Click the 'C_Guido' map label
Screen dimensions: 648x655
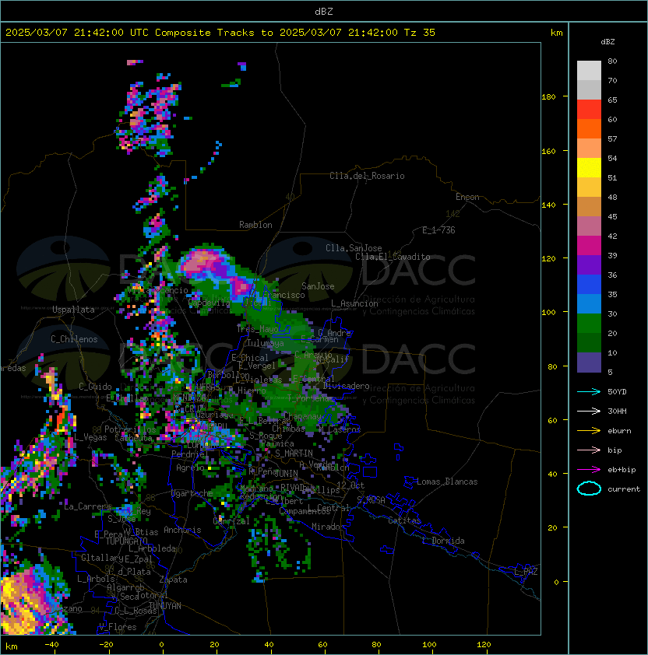(95, 387)
